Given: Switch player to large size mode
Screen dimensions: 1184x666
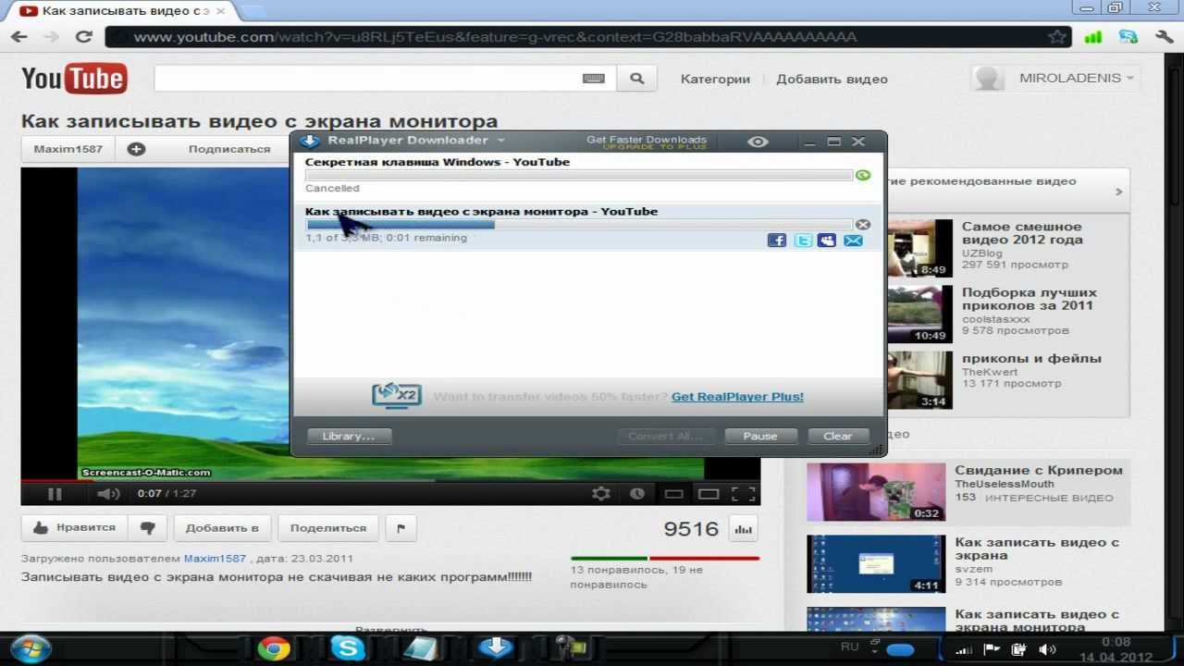Looking at the screenshot, I should pos(709,494).
